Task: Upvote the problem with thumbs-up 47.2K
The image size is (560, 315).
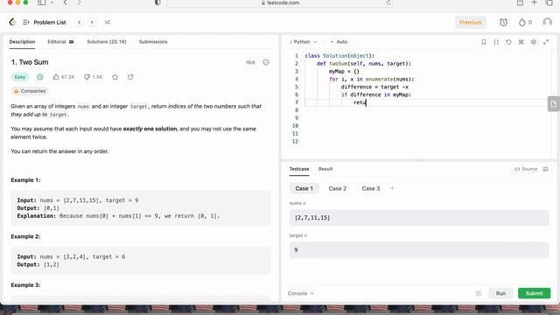Action: click(64, 77)
